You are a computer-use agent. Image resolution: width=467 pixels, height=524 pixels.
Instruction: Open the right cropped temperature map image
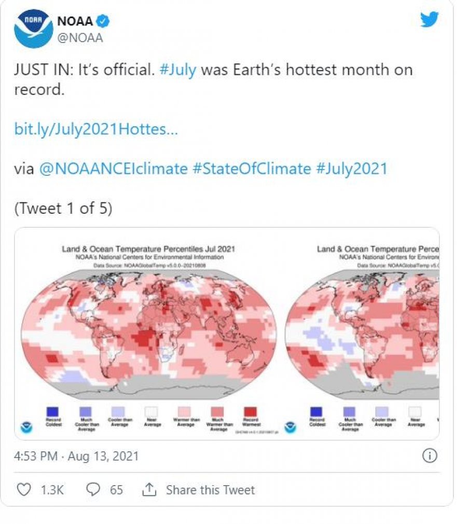click(361, 334)
